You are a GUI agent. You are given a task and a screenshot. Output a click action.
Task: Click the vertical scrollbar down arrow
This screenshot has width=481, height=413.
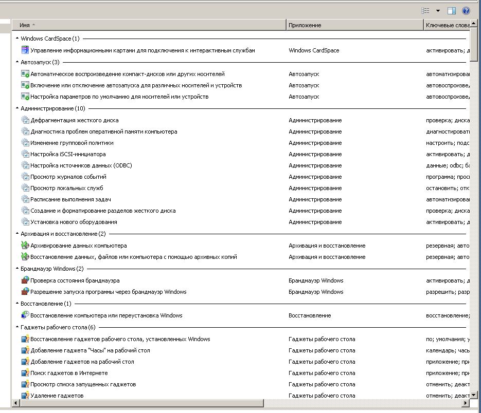point(474,395)
